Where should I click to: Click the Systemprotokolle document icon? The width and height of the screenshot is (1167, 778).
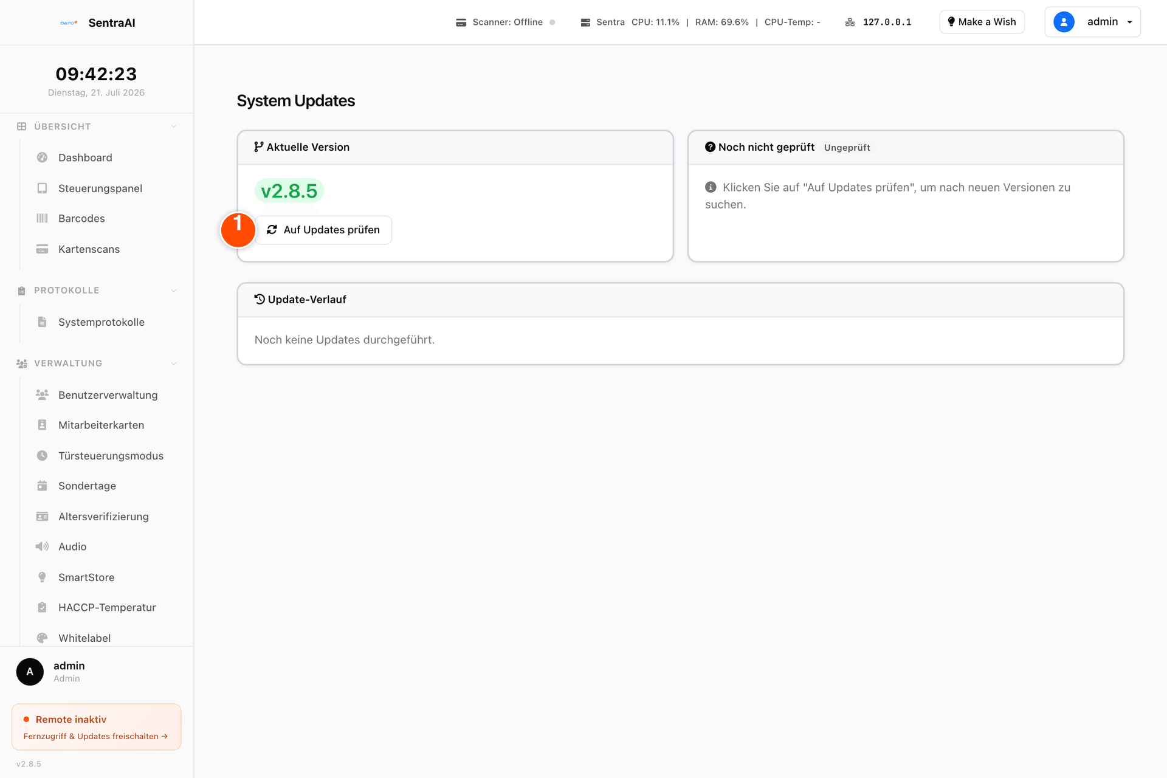(x=42, y=322)
